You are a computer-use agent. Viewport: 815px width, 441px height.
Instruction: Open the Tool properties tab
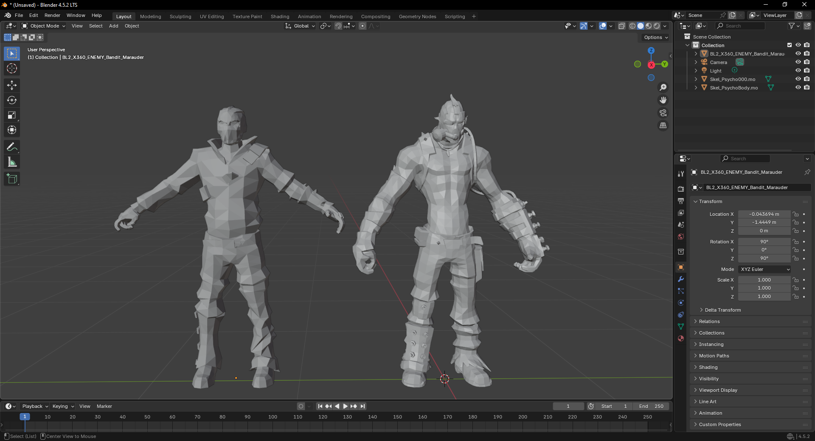tap(681, 174)
